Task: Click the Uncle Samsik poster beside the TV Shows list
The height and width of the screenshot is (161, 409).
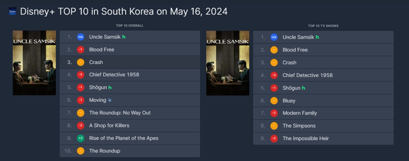Action: [x=228, y=63]
